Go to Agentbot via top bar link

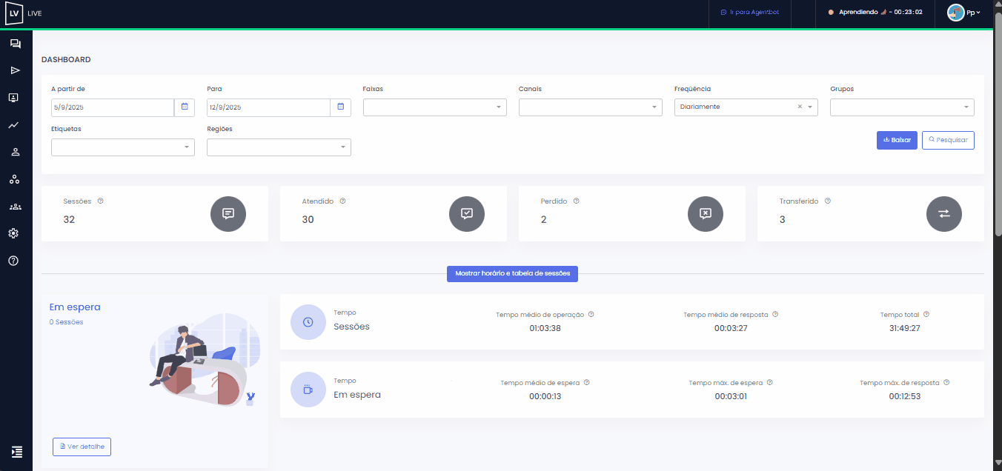(749, 13)
